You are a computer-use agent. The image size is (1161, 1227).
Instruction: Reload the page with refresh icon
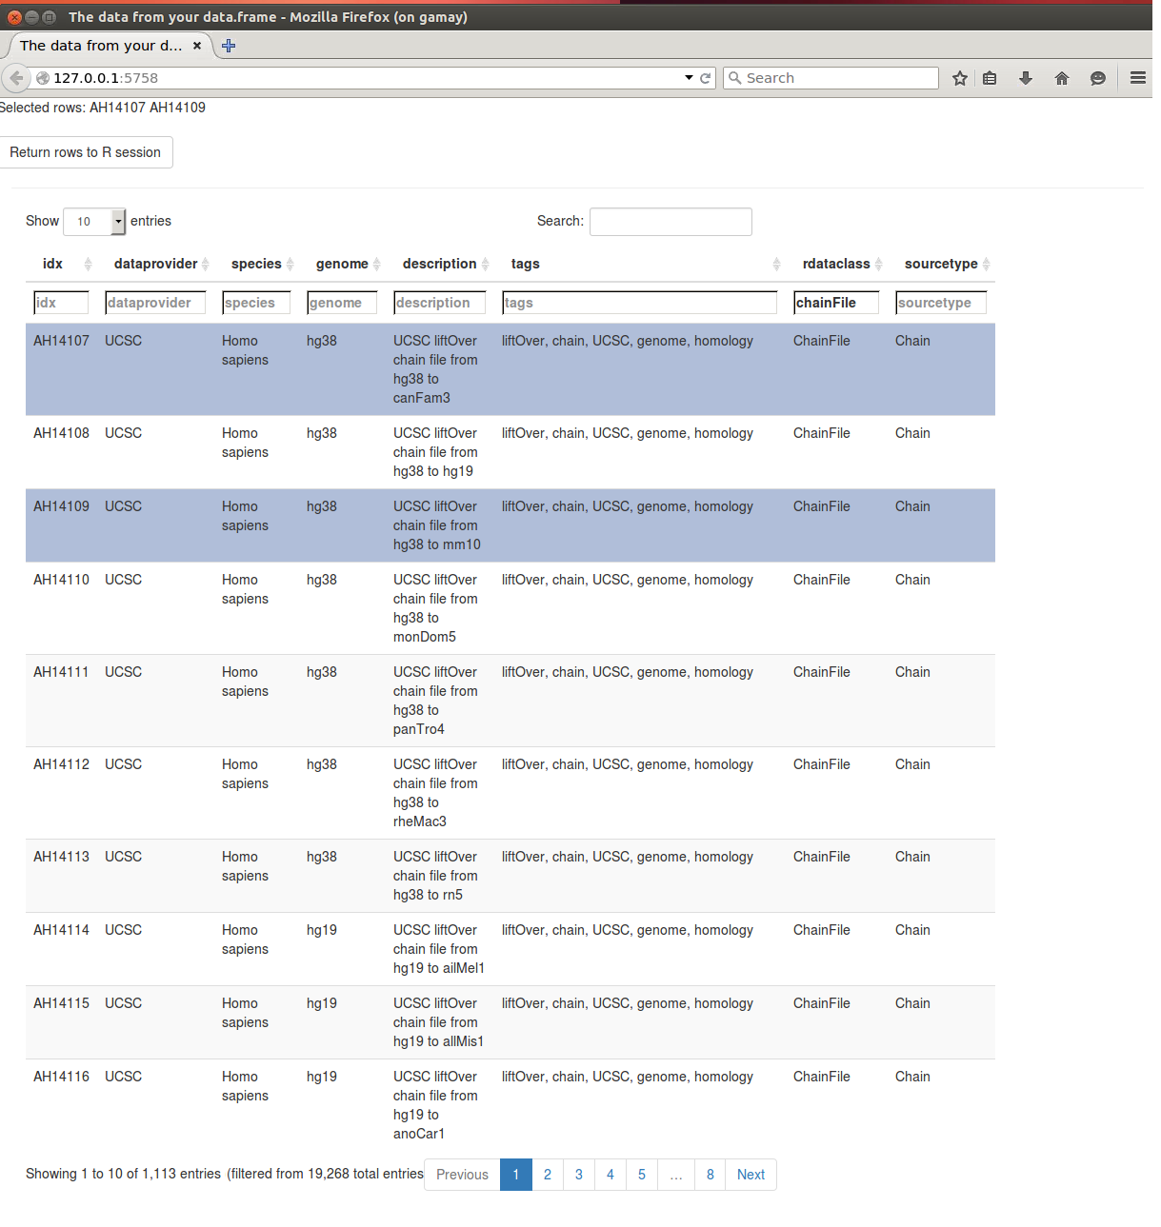coord(706,78)
